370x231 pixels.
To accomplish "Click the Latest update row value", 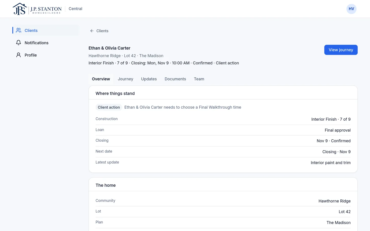I will 330,163.
